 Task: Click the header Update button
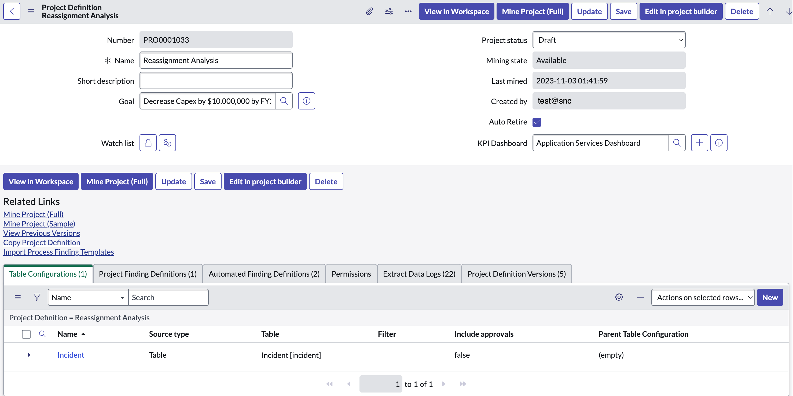(589, 11)
